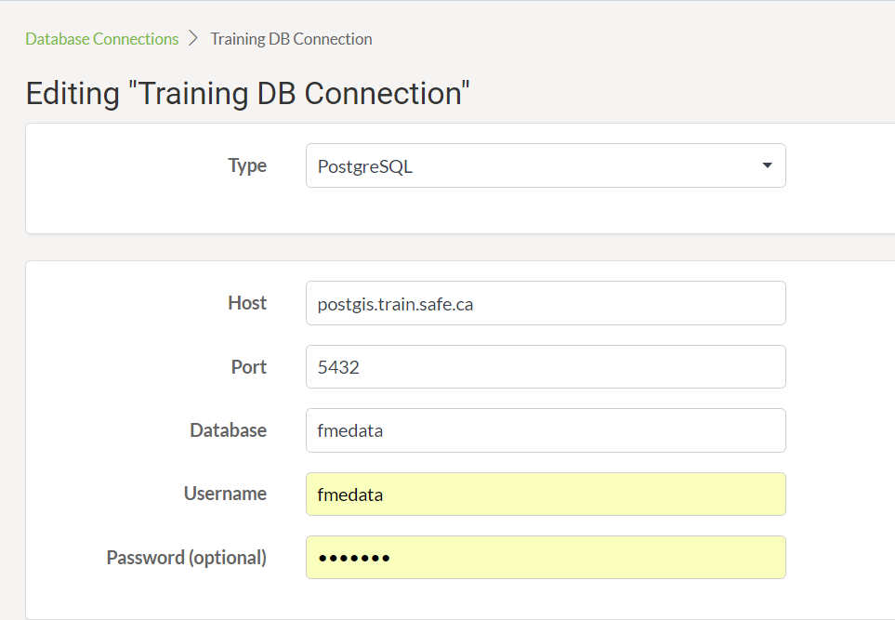
Task: Click the Port field label
Action: pos(249,366)
